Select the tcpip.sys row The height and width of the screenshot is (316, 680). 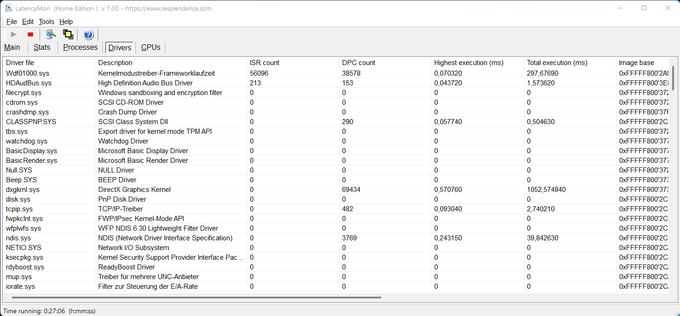336,209
